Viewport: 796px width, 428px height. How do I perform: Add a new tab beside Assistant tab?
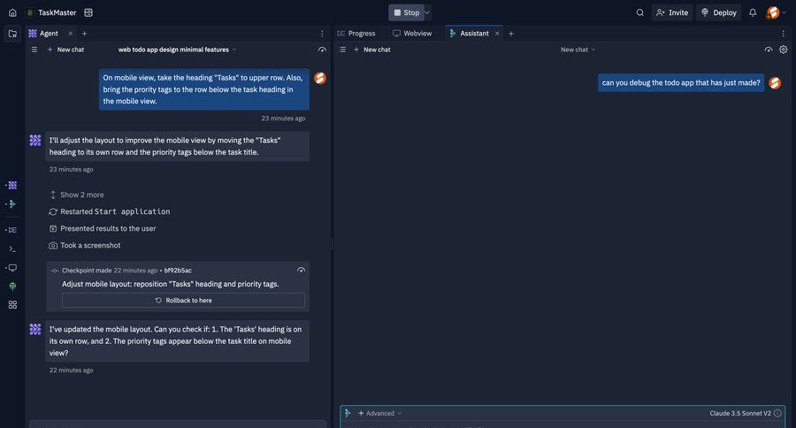pos(511,34)
